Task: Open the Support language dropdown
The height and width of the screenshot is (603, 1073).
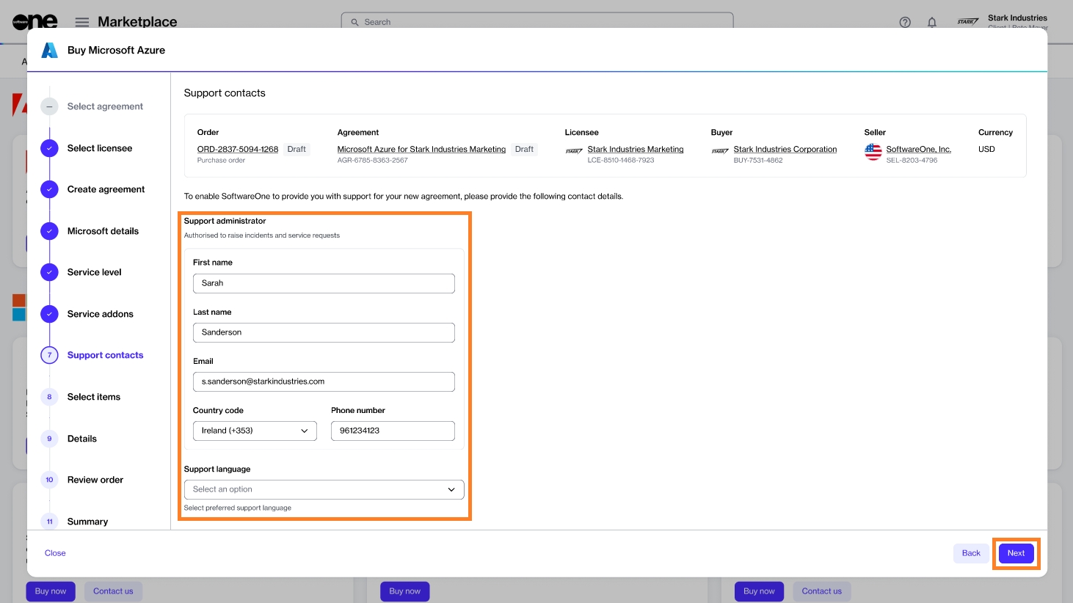Action: point(324,489)
